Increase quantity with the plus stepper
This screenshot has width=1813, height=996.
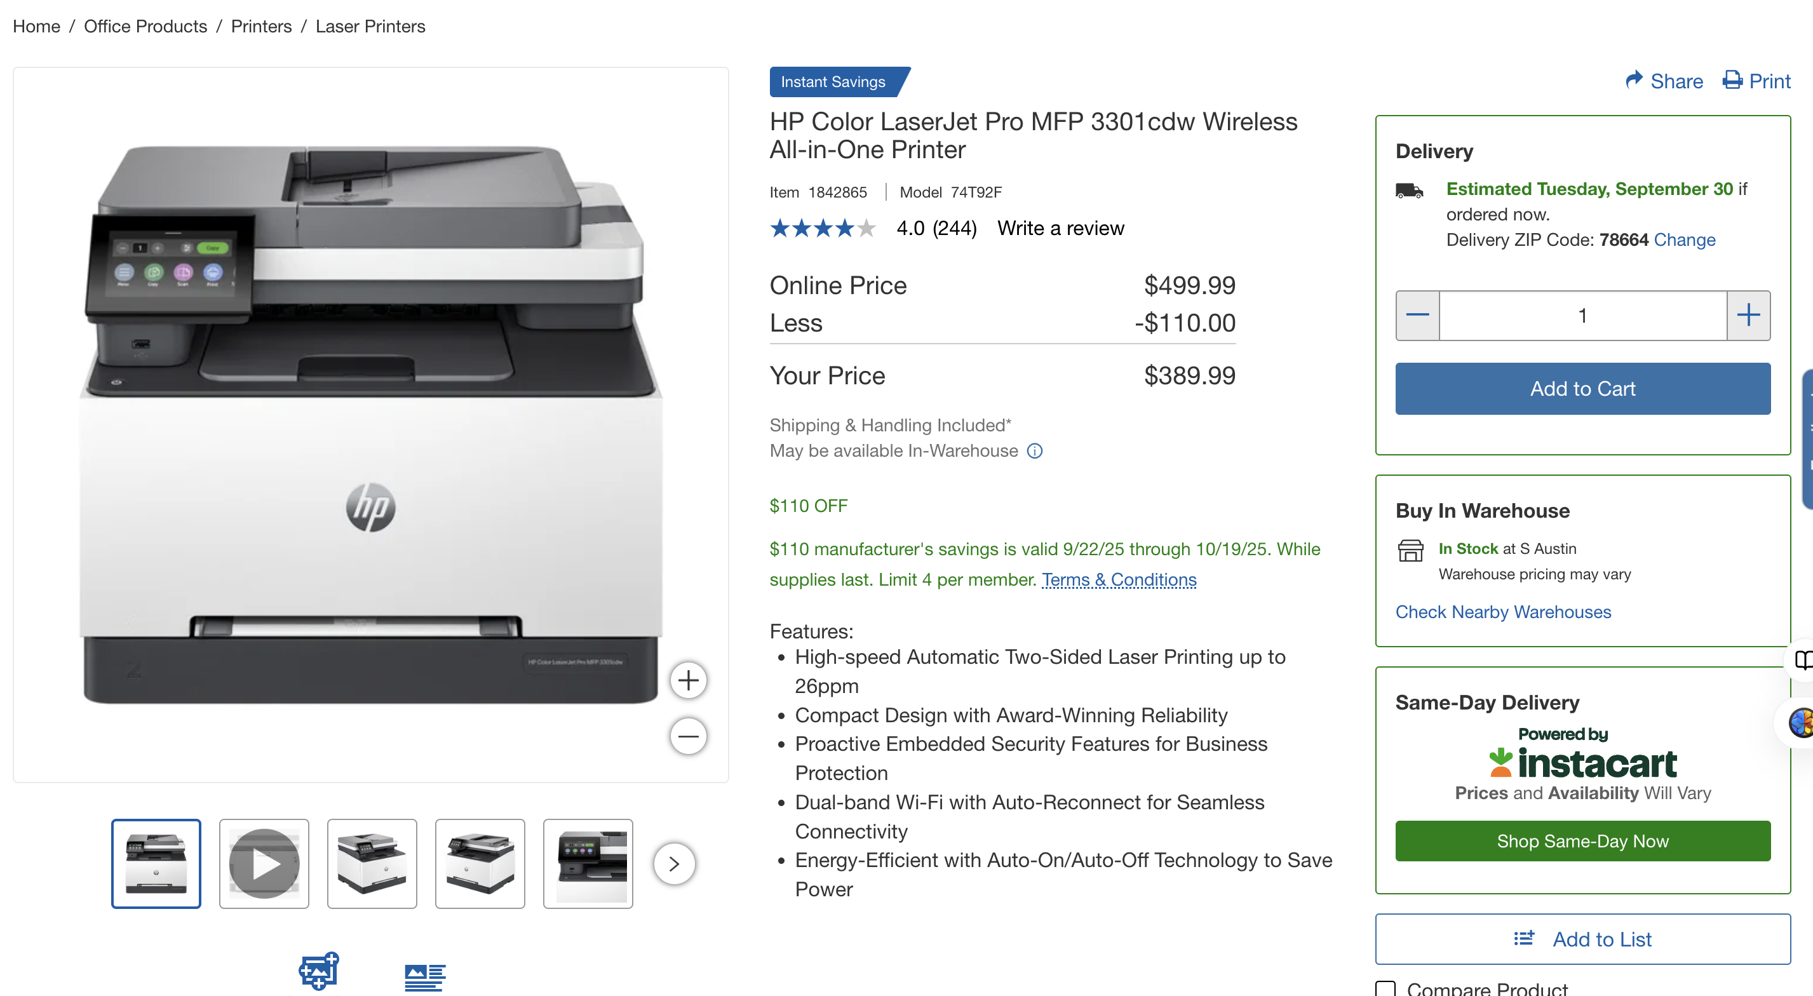tap(1748, 315)
